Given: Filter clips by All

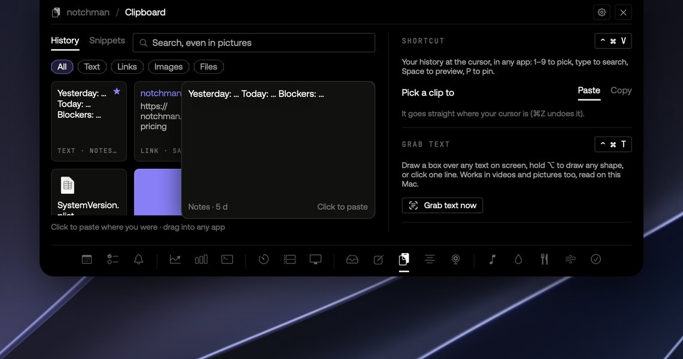Looking at the screenshot, I should pos(62,66).
